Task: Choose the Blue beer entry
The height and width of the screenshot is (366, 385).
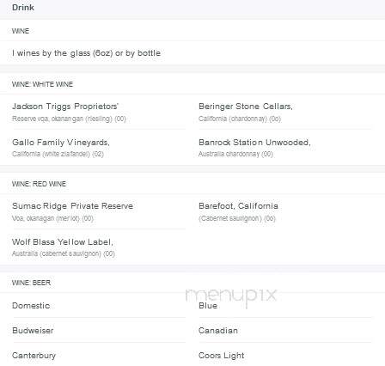Action: click(208, 306)
